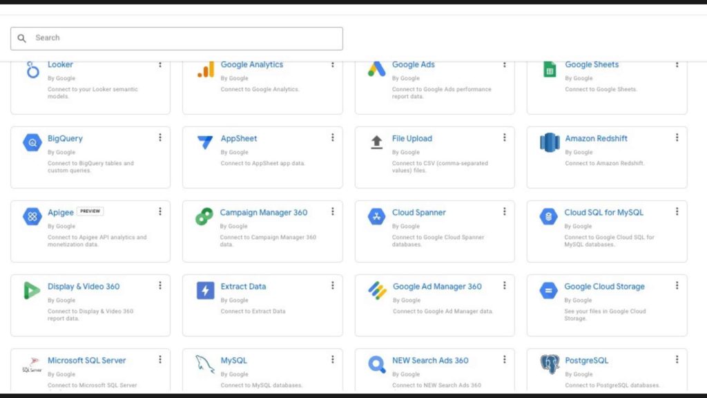Screen dimensions: 707x398
Task: Click the NEW Search Ads 360 title
Action: [430, 360]
